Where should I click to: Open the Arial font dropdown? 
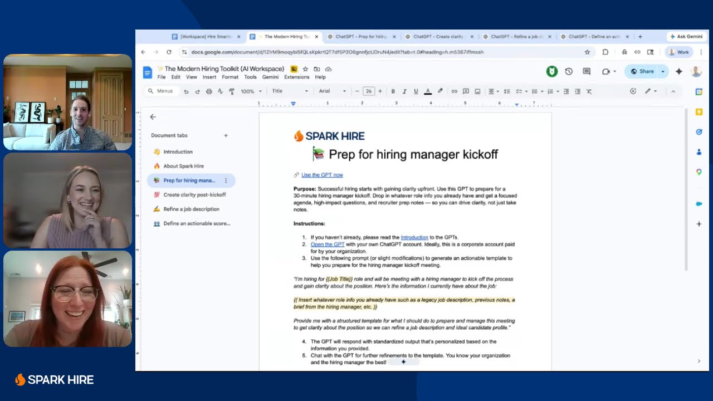click(x=332, y=91)
